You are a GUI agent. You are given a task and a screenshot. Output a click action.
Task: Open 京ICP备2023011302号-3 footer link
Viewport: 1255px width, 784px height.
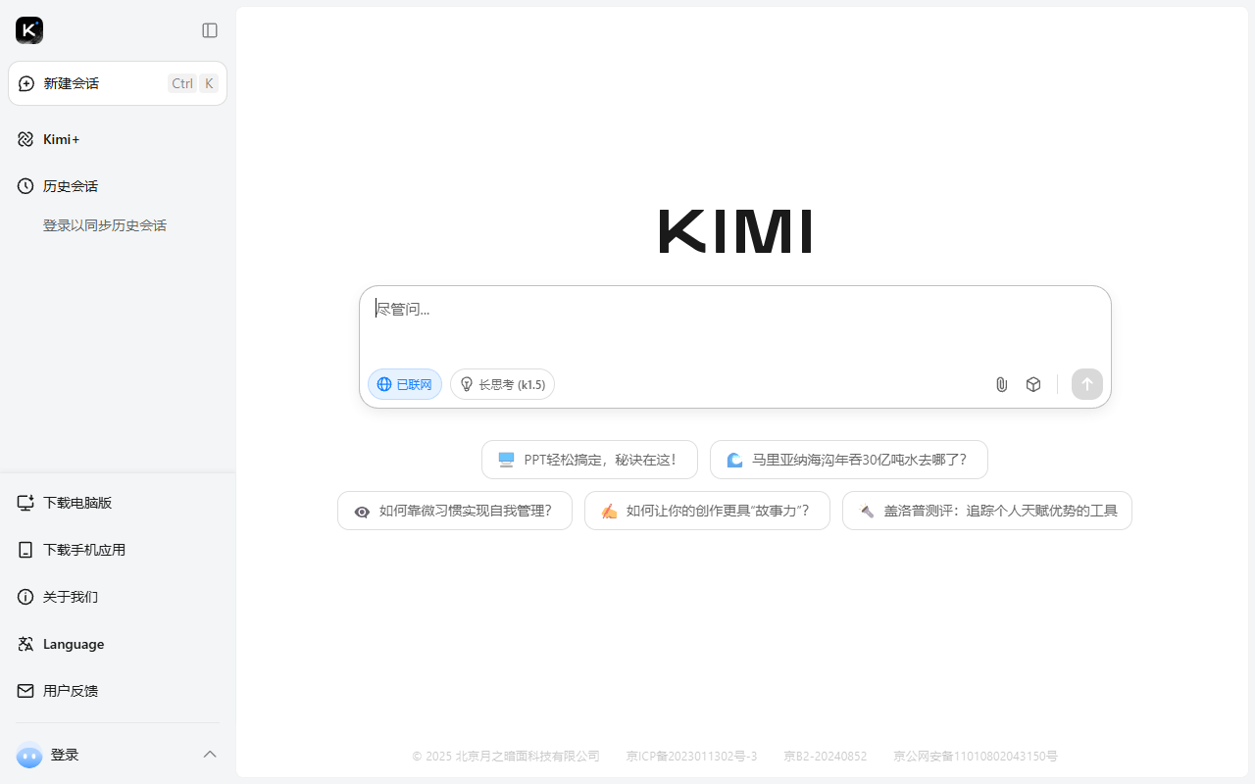pos(691,757)
